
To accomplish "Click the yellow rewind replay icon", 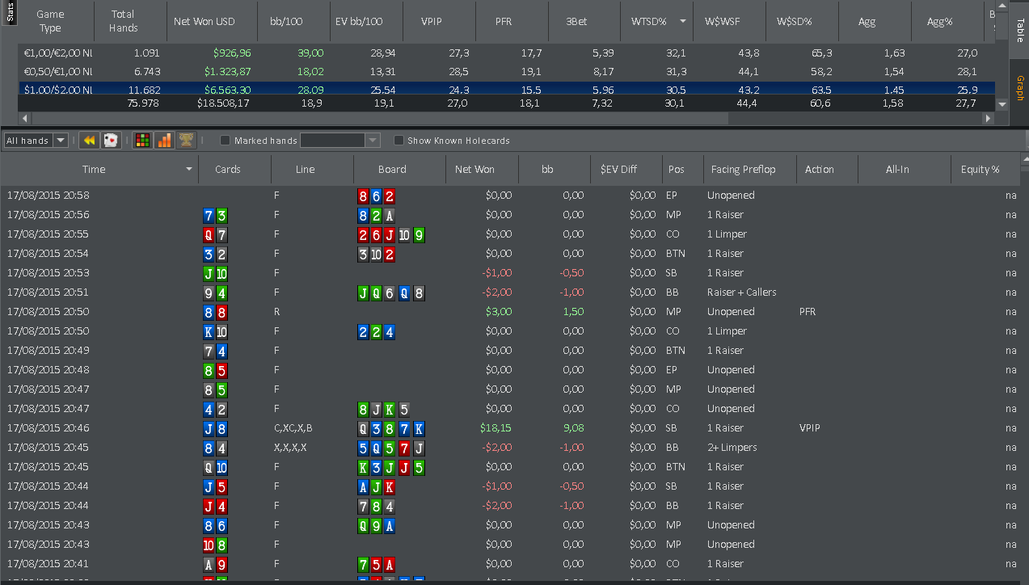I will [90, 141].
